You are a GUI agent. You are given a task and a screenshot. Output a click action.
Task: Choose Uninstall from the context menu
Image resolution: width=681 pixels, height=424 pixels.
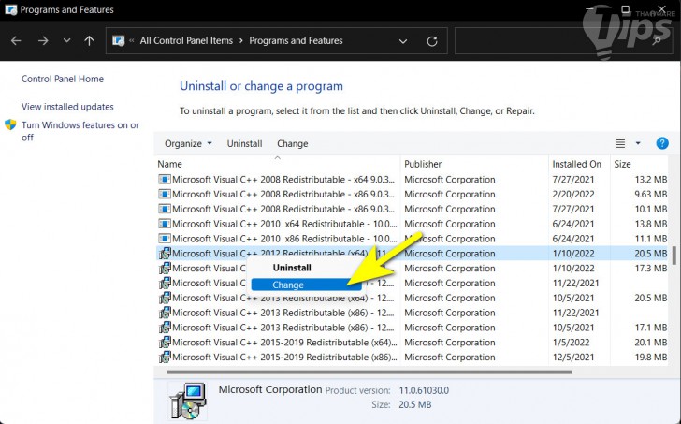(x=292, y=268)
